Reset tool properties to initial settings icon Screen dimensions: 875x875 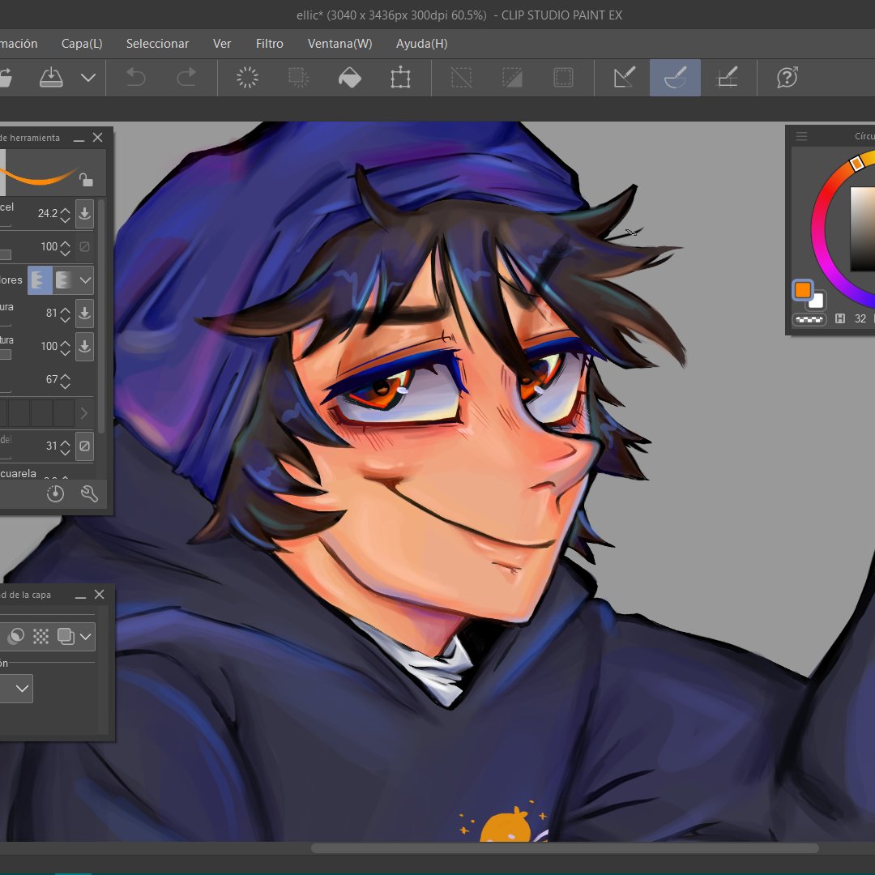click(x=55, y=494)
